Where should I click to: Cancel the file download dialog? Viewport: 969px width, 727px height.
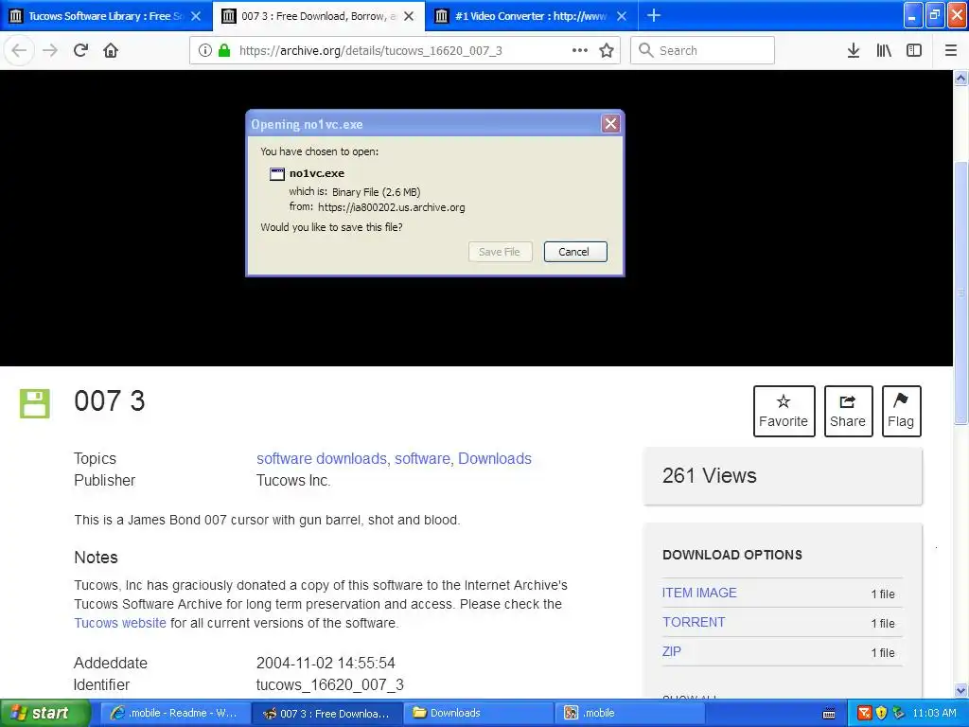[574, 252]
